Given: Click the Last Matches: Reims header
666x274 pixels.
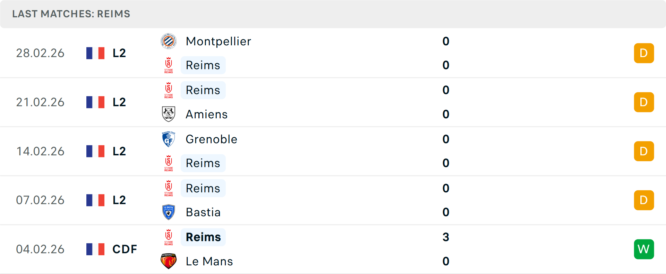Looking at the screenshot, I should click(71, 14).
